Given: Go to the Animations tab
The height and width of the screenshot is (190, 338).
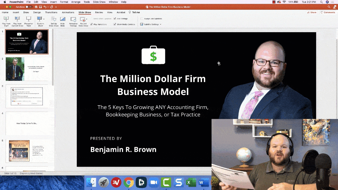Looking at the screenshot, I should [68, 12].
